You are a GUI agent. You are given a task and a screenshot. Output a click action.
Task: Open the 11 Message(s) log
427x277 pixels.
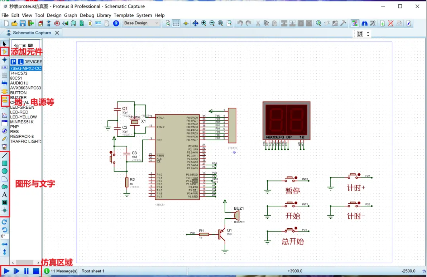pyautogui.click(x=61, y=271)
